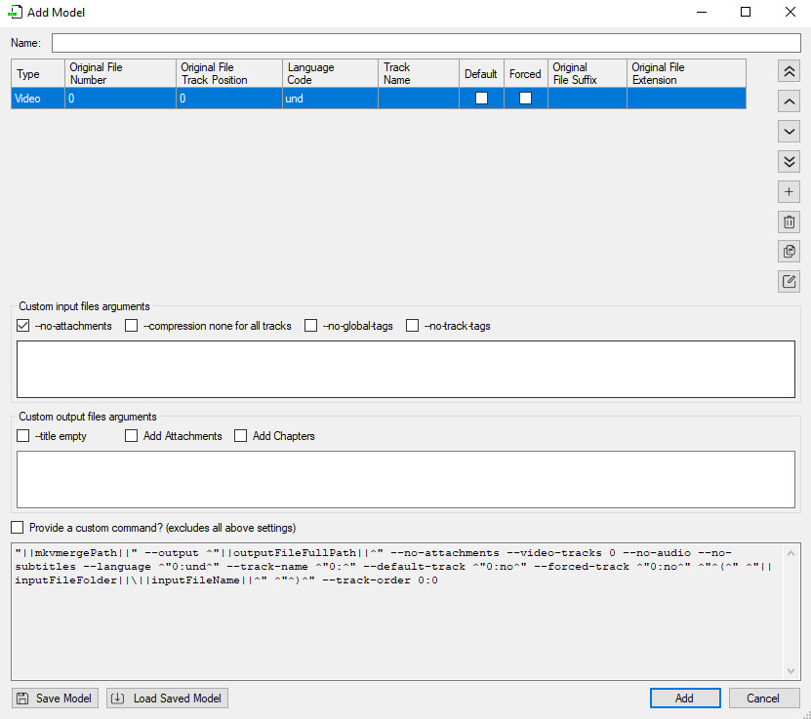Click the Cancel button
This screenshot has height=719, width=811.
764,699
